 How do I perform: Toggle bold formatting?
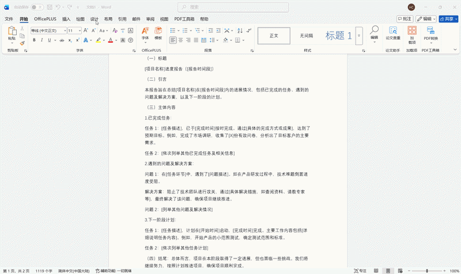point(34,40)
